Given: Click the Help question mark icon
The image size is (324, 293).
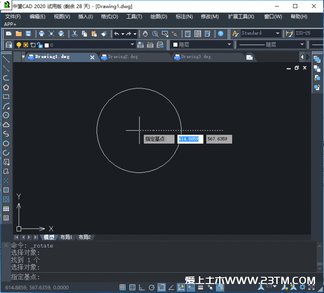Looking at the screenshot, I should tap(220, 34).
